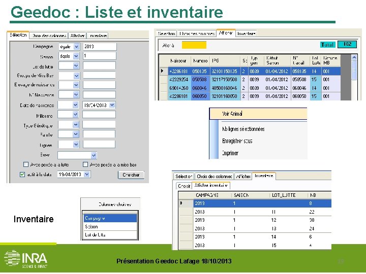Click scroll-up arrow of results grid scrollbar
Screen dimensions: 366x274
[354, 57]
